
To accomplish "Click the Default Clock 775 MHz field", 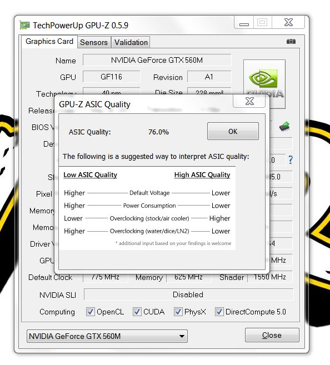I will 105,277.
